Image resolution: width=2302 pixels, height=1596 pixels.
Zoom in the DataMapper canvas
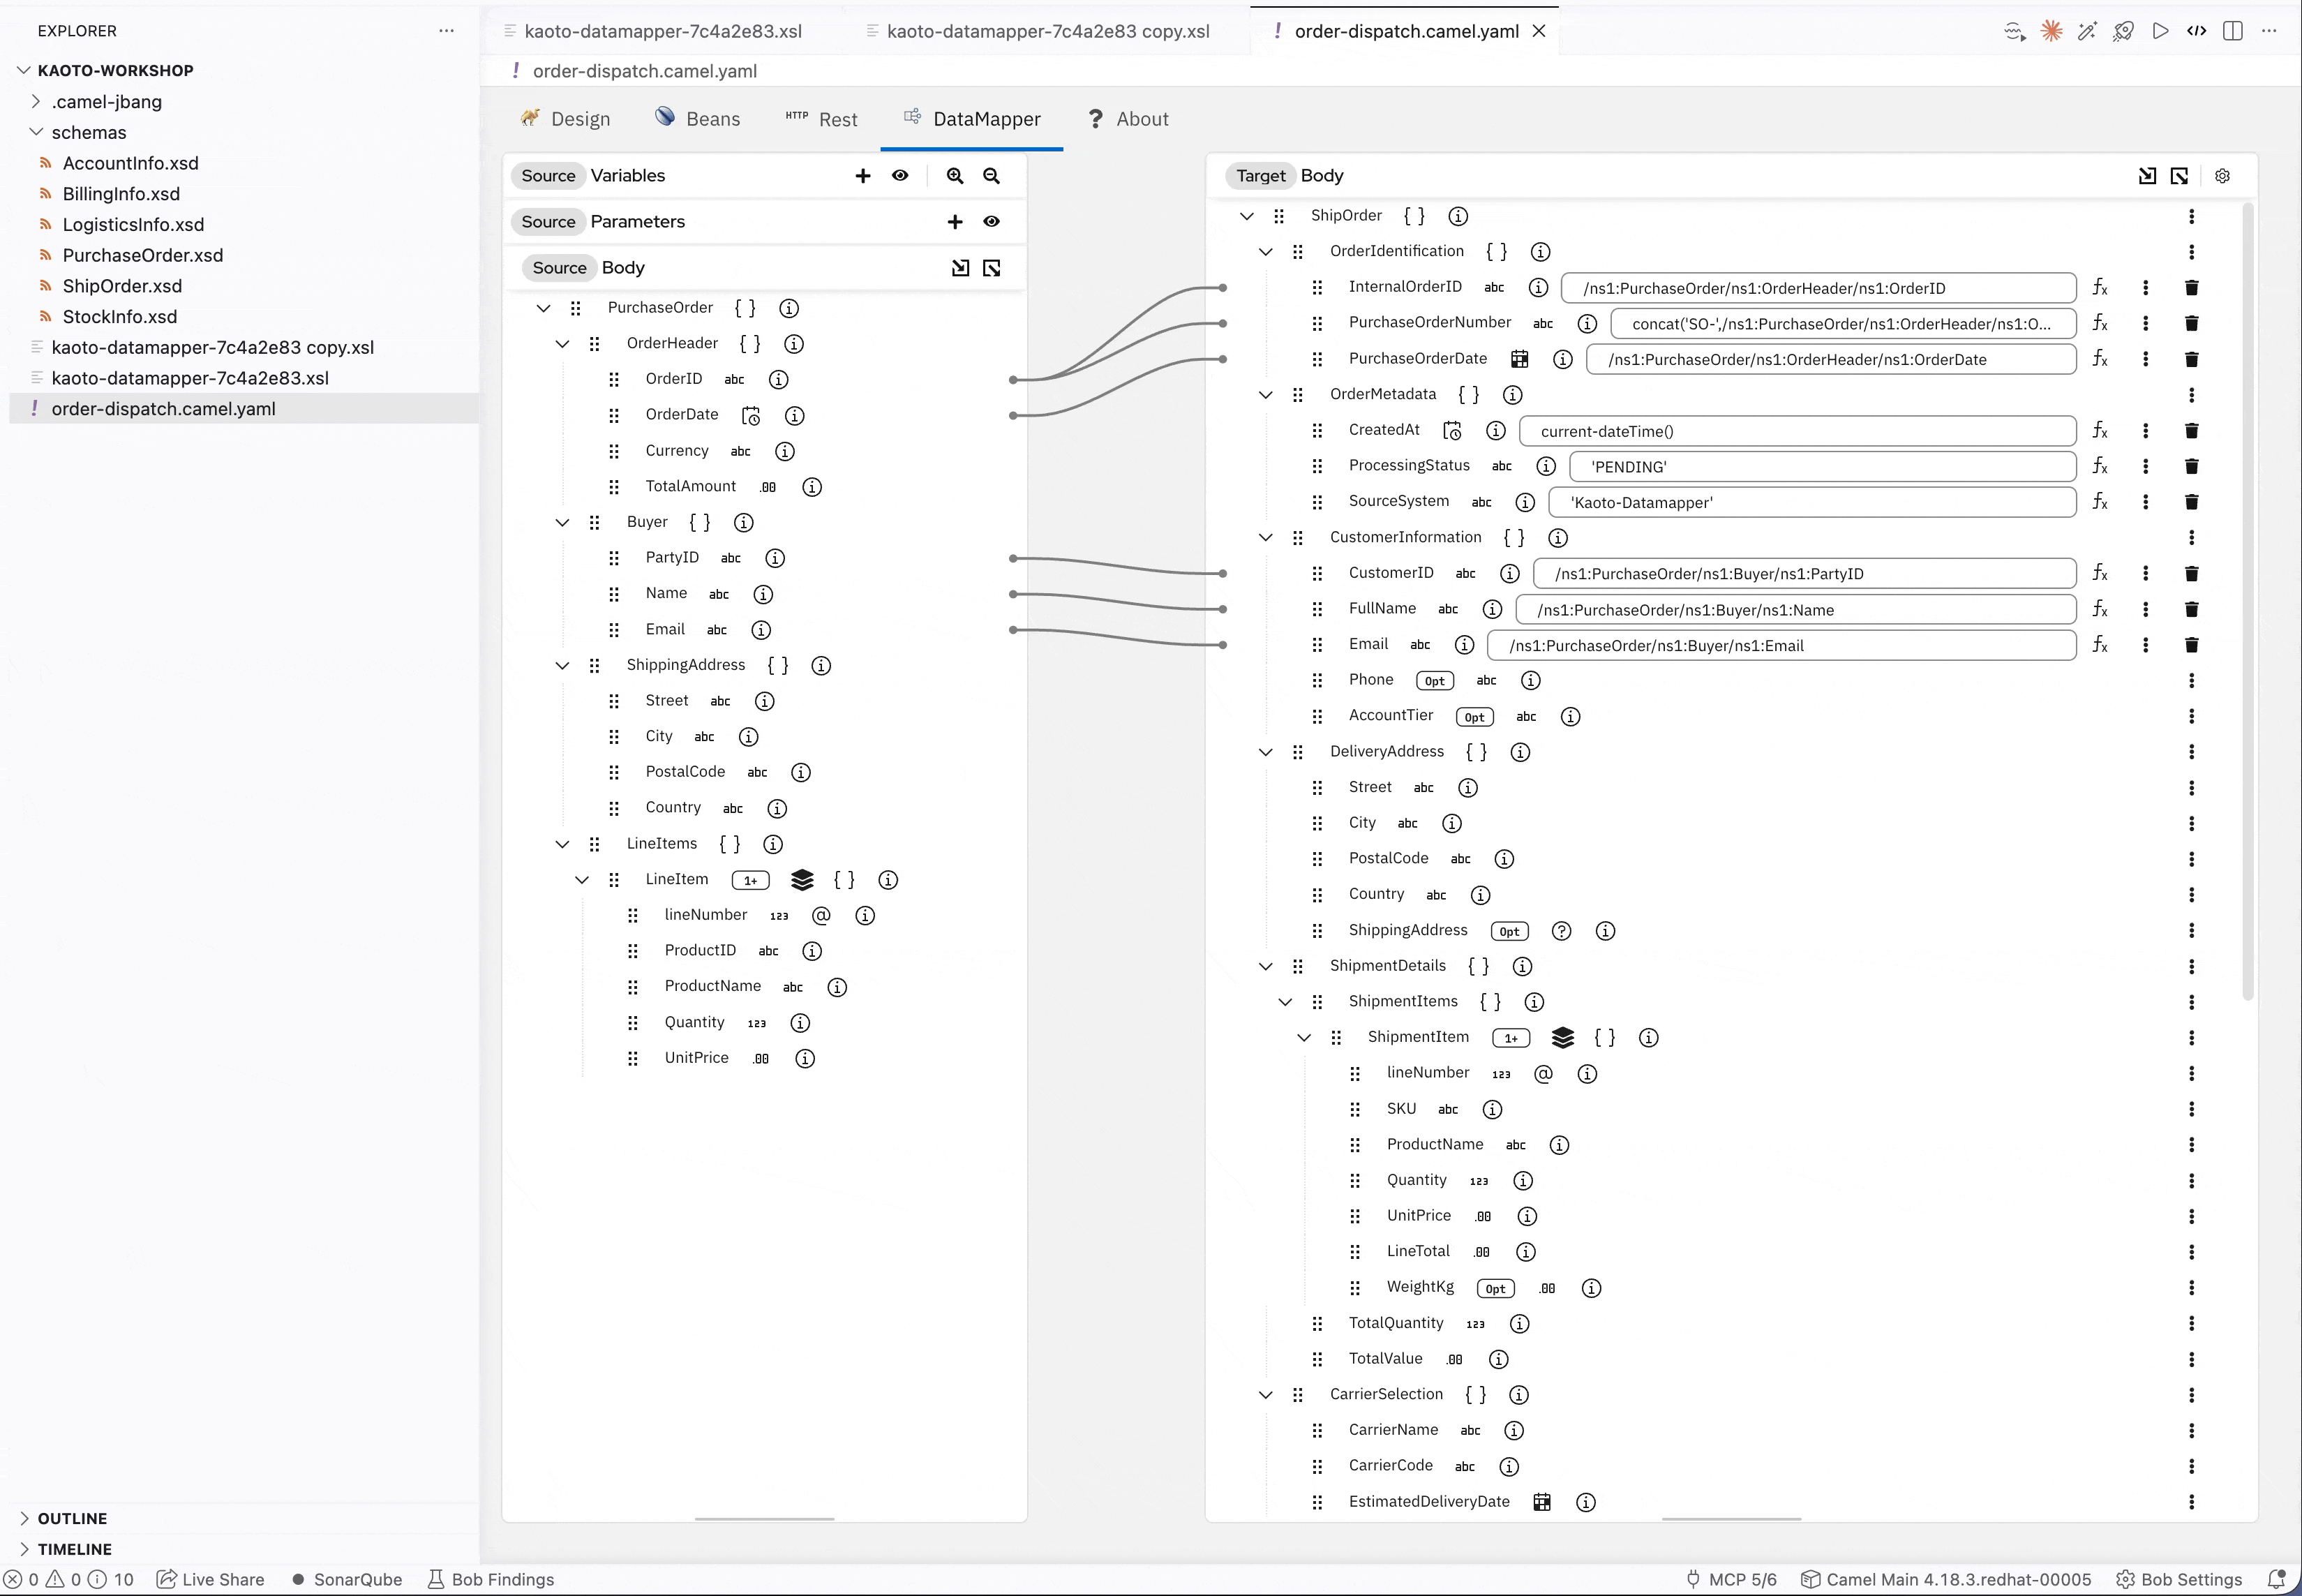(x=955, y=176)
